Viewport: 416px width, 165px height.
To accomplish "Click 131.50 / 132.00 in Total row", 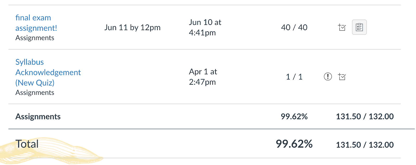I will [x=365, y=145].
